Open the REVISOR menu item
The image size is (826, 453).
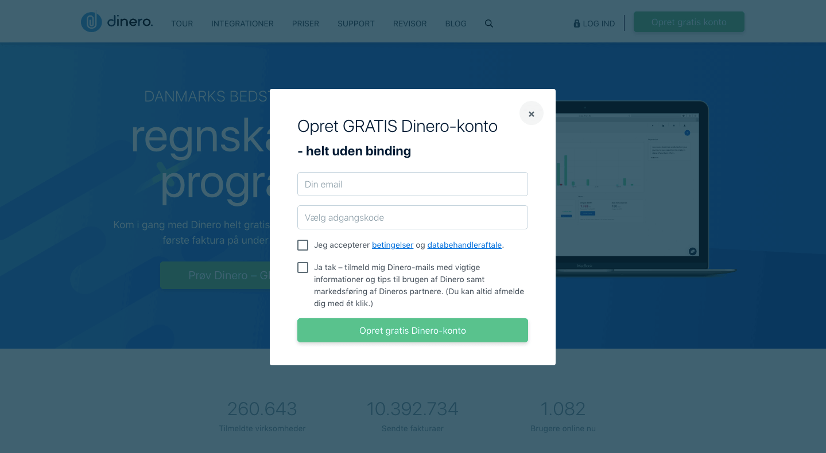410,24
